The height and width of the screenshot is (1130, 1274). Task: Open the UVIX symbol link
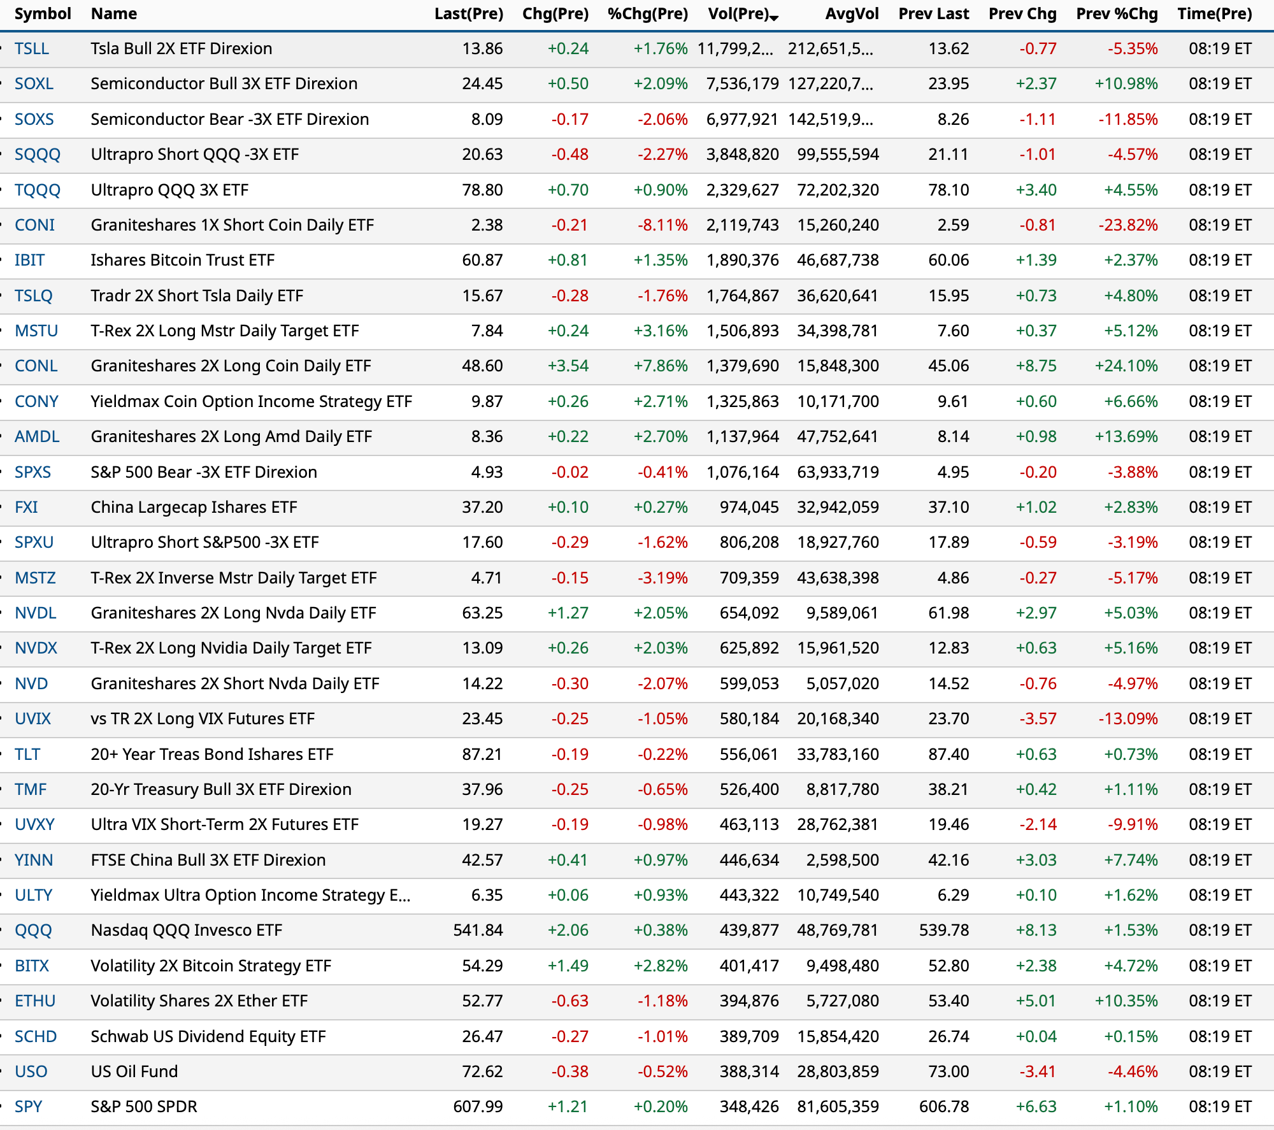(x=32, y=719)
